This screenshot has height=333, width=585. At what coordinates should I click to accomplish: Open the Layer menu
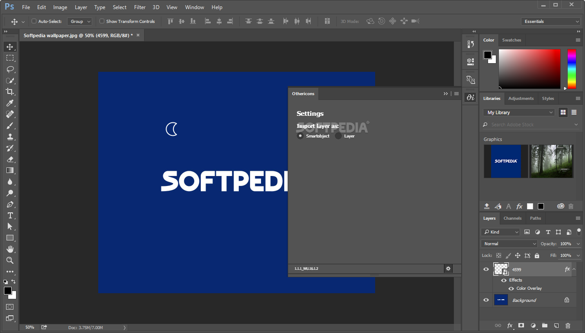coord(81,7)
